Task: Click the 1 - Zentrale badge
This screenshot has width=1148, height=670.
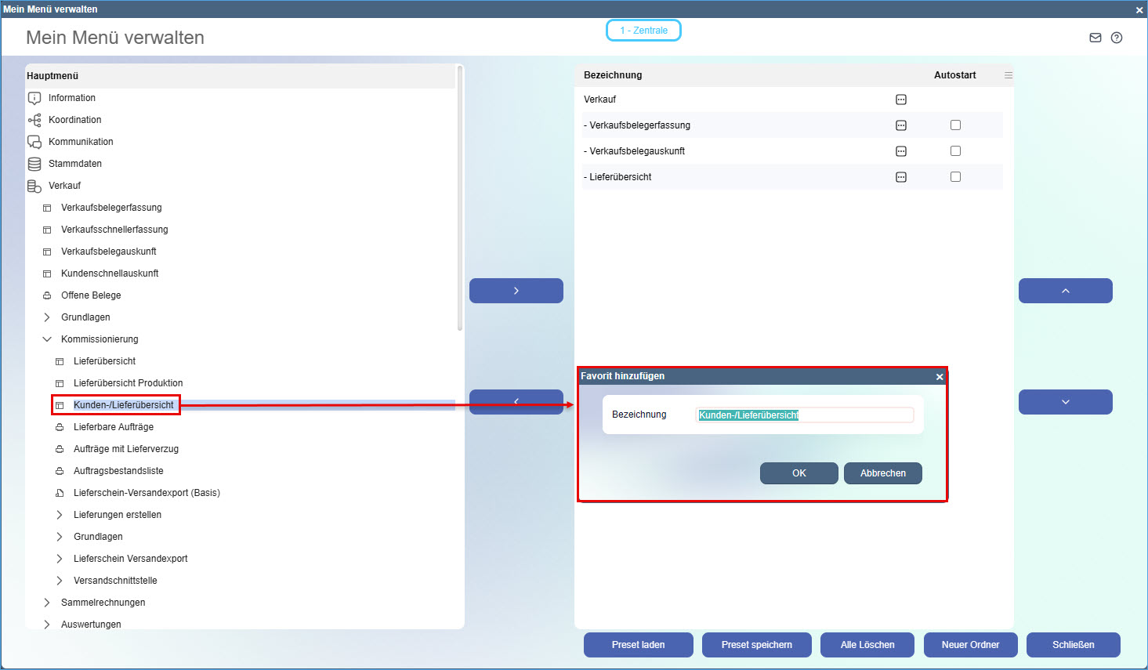Action: click(643, 31)
